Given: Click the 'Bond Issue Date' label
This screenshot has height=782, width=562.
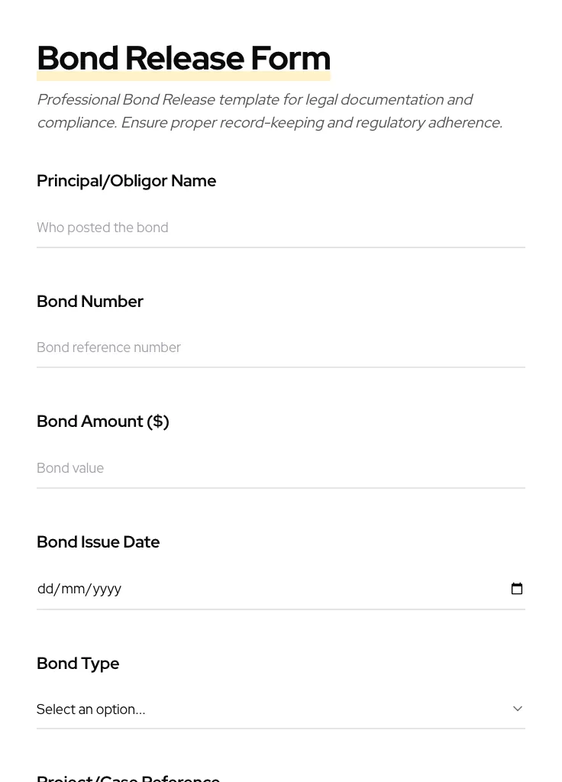Looking at the screenshot, I should click(99, 542).
